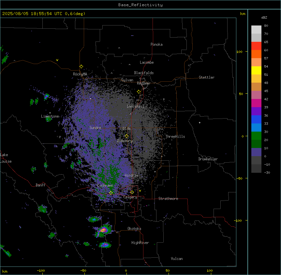Click the Ponoka city label
The width and height of the screenshot is (281, 275).
(x=156, y=44)
